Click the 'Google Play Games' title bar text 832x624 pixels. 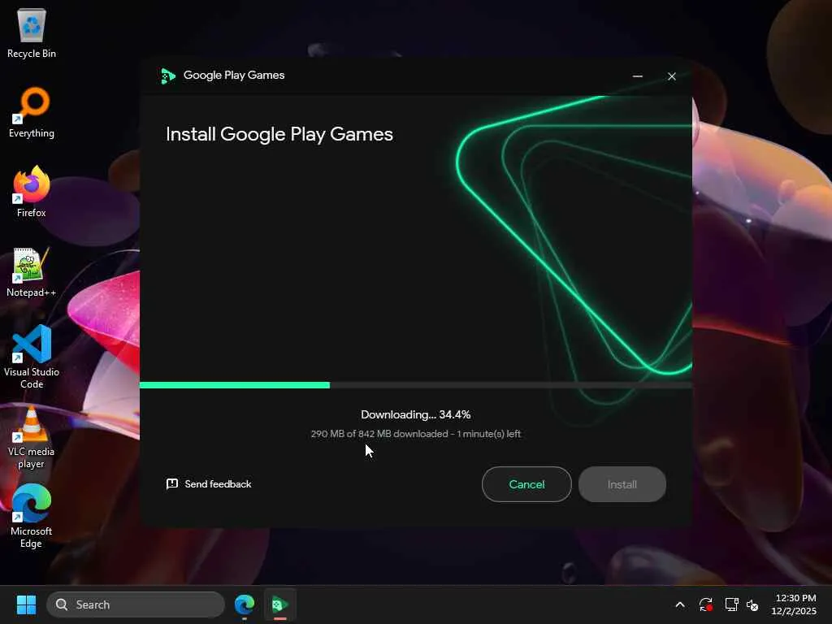(234, 76)
